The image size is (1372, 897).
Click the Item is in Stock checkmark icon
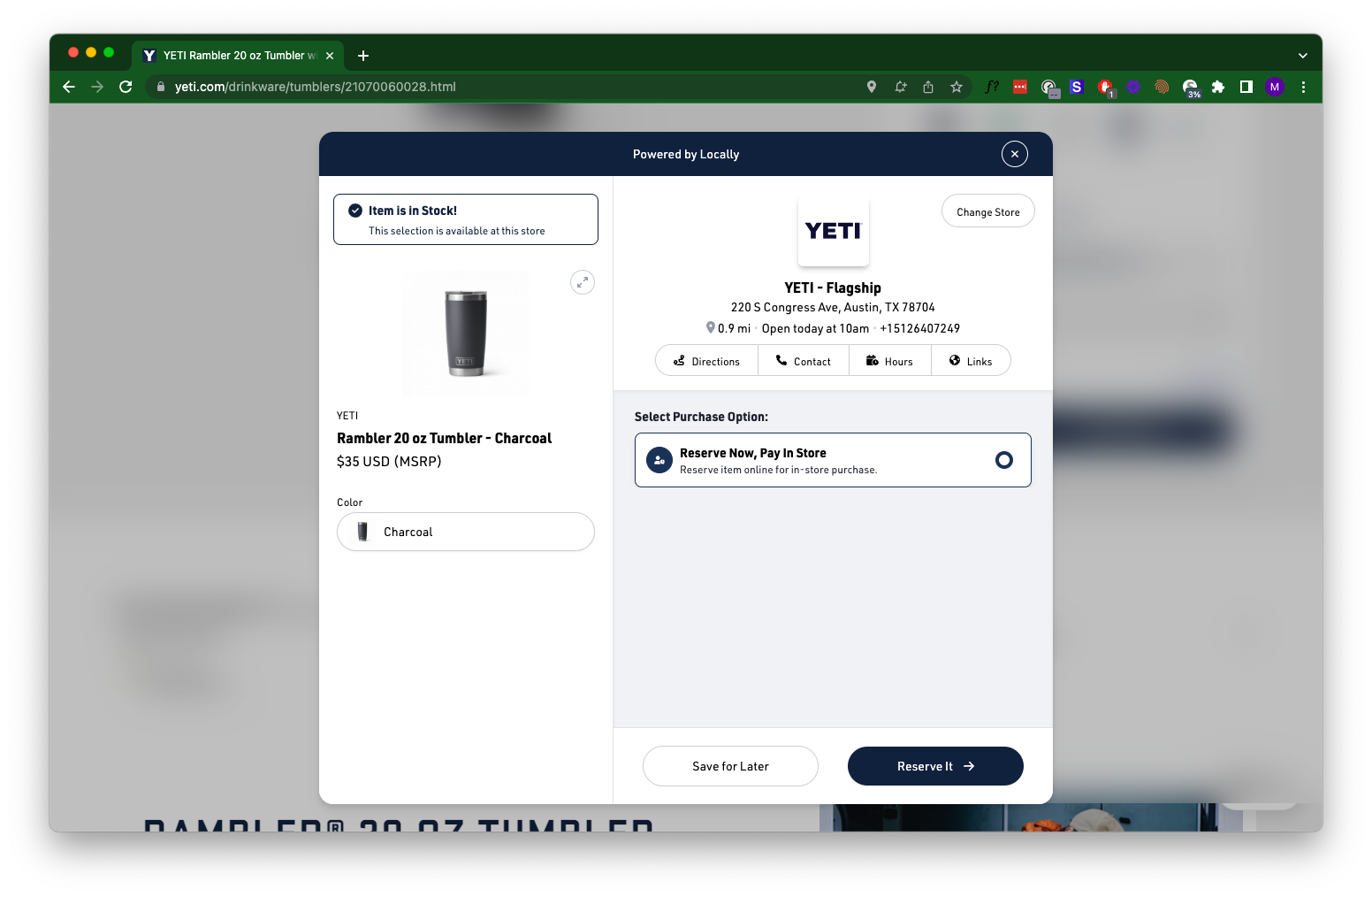click(x=355, y=211)
